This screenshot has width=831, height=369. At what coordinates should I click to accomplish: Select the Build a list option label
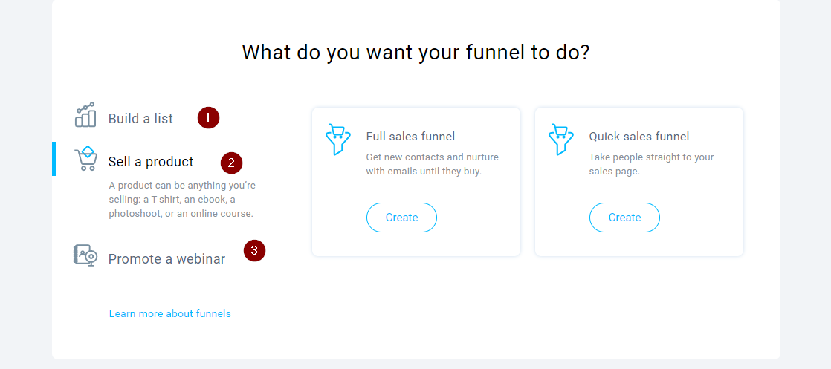(140, 119)
